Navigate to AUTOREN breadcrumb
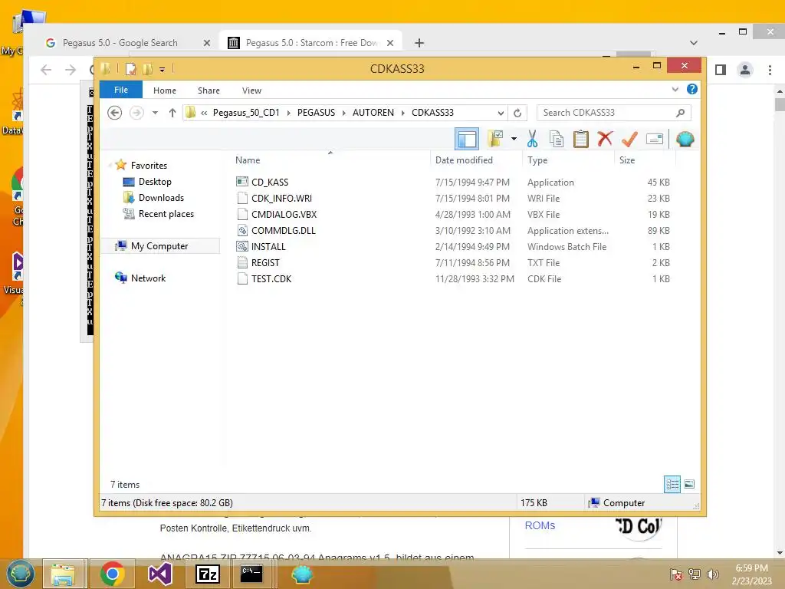The height and width of the screenshot is (589, 785). 373,113
